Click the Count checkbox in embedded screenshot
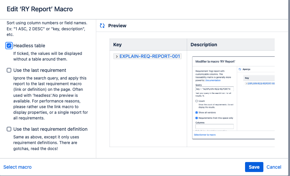Screen dimensions: 290x176 click(x=197, y=101)
